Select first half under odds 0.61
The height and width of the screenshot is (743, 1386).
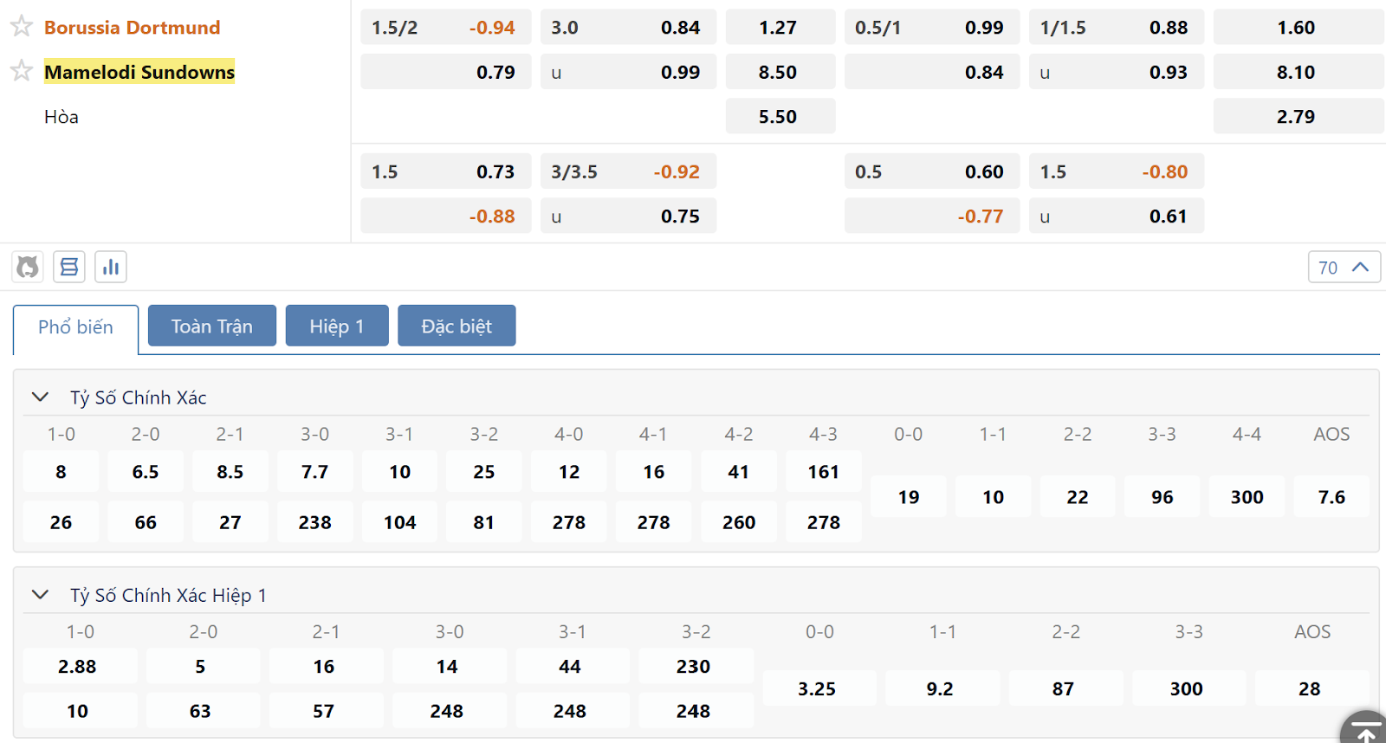(1117, 216)
